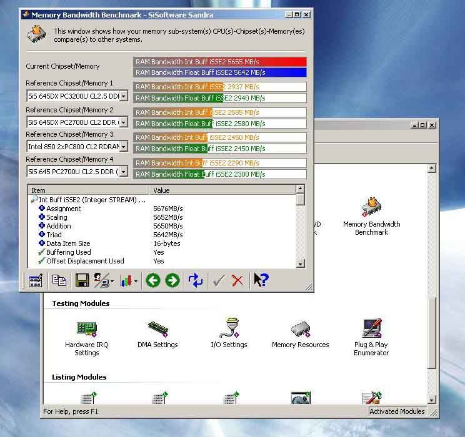
Task: Click blue Float Buff 5642 MB/s bar
Action: (x=220, y=72)
